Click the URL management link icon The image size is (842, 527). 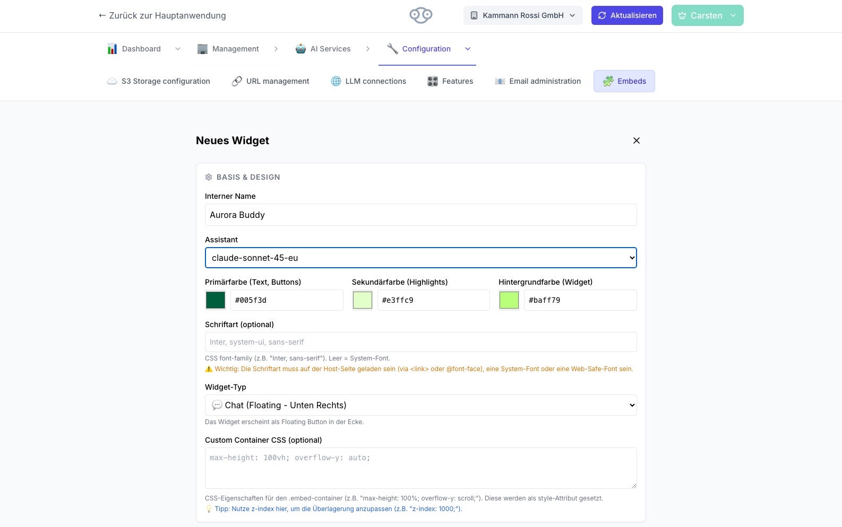coord(237,81)
